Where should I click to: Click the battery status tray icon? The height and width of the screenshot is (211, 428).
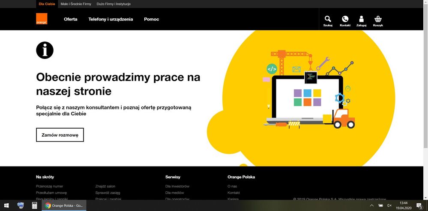[x=380, y=205]
